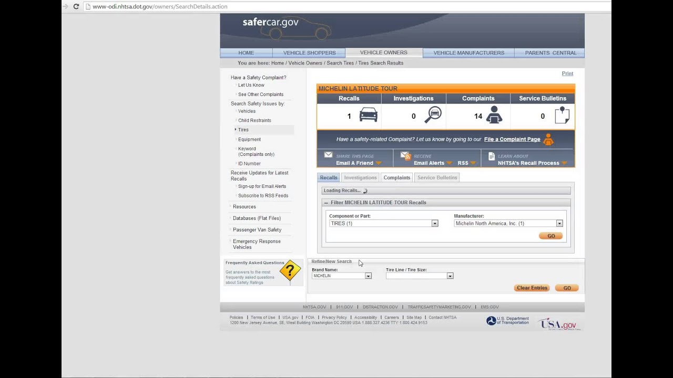Open the HOME navigation menu
Viewport: 673px width, 378px height.
click(246, 52)
